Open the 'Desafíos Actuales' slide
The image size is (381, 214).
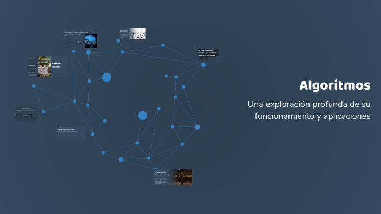coord(48,66)
